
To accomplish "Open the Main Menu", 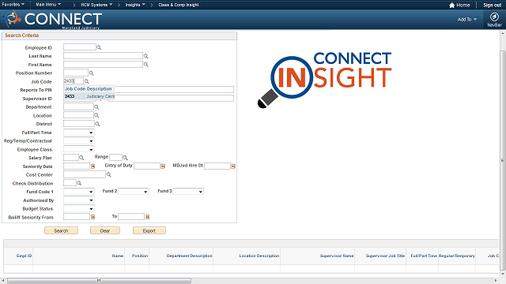I will tap(48, 5).
